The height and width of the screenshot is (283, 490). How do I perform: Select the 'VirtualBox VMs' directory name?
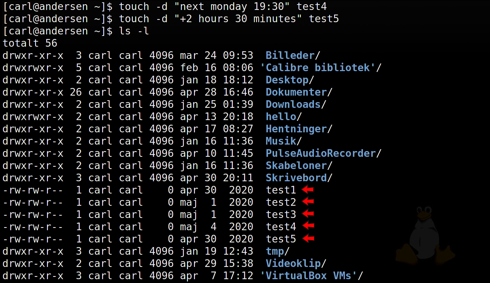[x=309, y=276]
